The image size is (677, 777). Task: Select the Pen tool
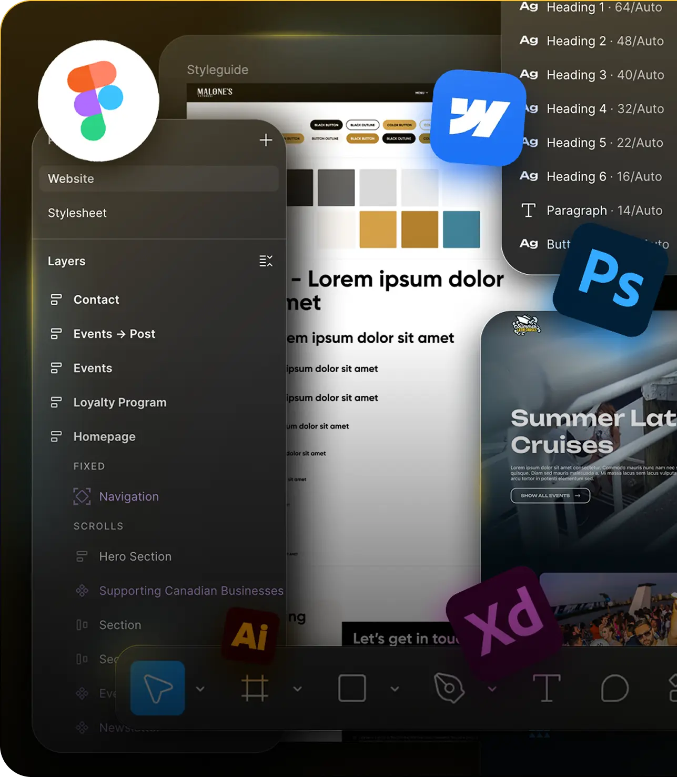point(450,688)
